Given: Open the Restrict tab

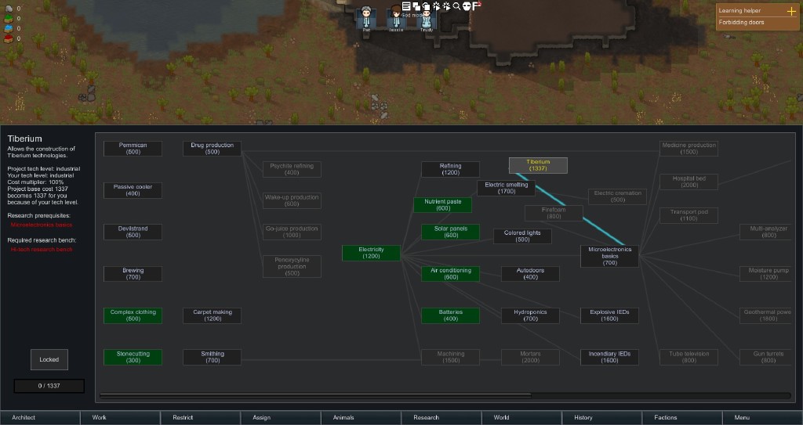Looking at the screenshot, I should pyautogui.click(x=201, y=417).
